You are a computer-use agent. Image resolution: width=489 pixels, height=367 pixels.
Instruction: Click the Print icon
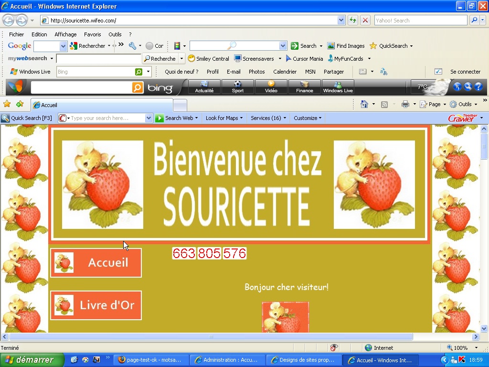click(405, 104)
